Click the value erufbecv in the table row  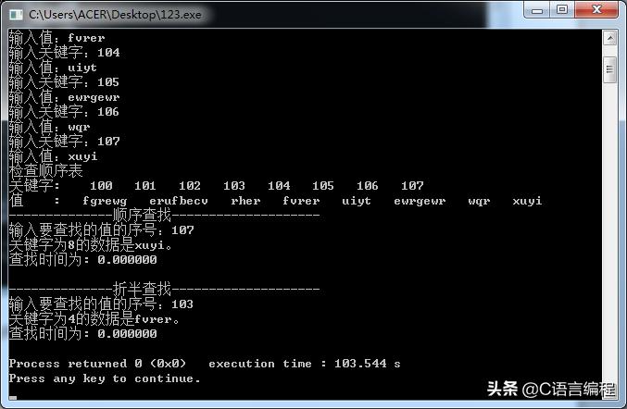179,201
